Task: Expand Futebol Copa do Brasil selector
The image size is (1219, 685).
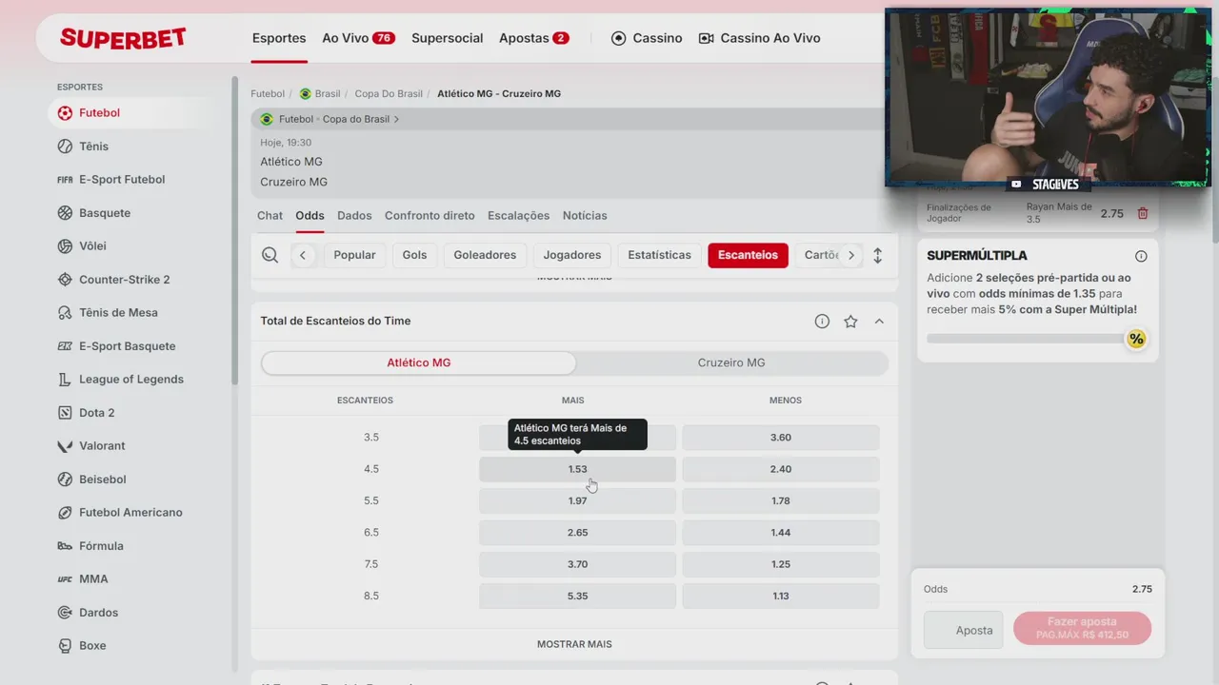Action: coord(339,119)
